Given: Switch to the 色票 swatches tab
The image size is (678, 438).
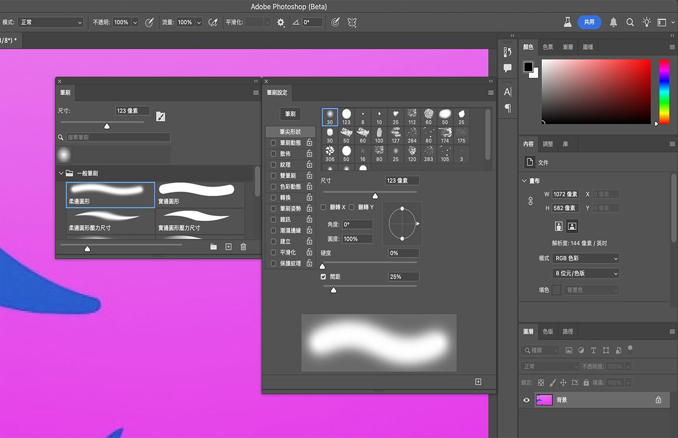Looking at the screenshot, I should [x=548, y=47].
